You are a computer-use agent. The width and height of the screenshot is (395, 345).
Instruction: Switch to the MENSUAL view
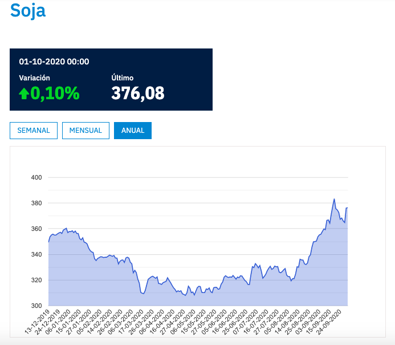coord(85,131)
